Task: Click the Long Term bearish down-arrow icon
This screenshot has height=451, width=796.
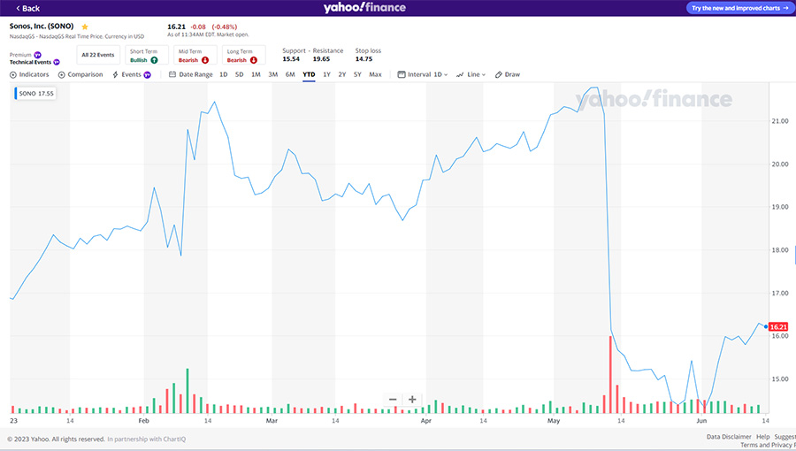Action: coord(254,60)
